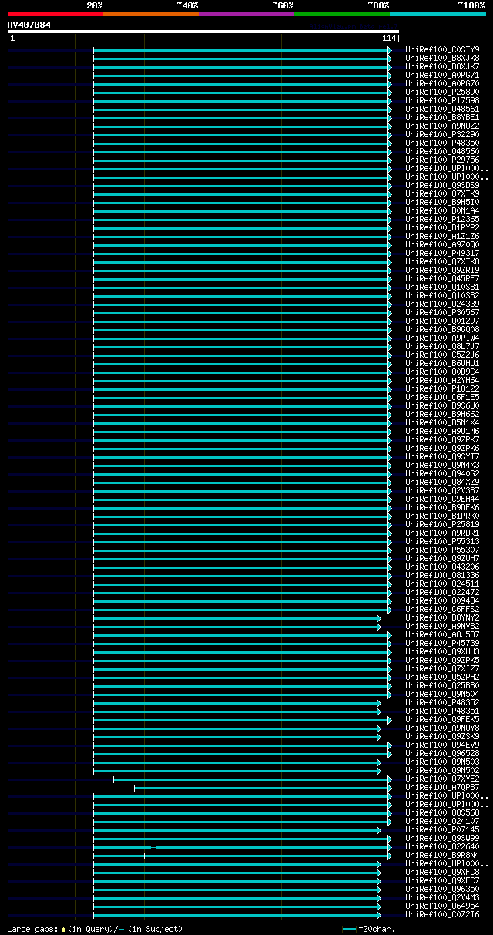The image size is (493, 935).
Task: Select UniRef100_A7QPB7 hit
Action: click(442, 787)
